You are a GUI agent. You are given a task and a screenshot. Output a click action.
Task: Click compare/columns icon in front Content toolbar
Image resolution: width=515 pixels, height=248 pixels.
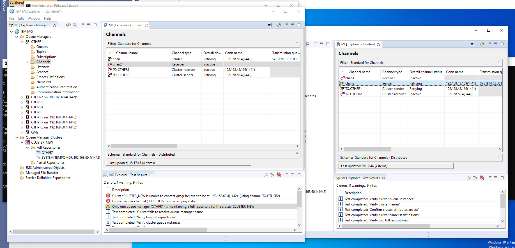[x=270, y=25]
